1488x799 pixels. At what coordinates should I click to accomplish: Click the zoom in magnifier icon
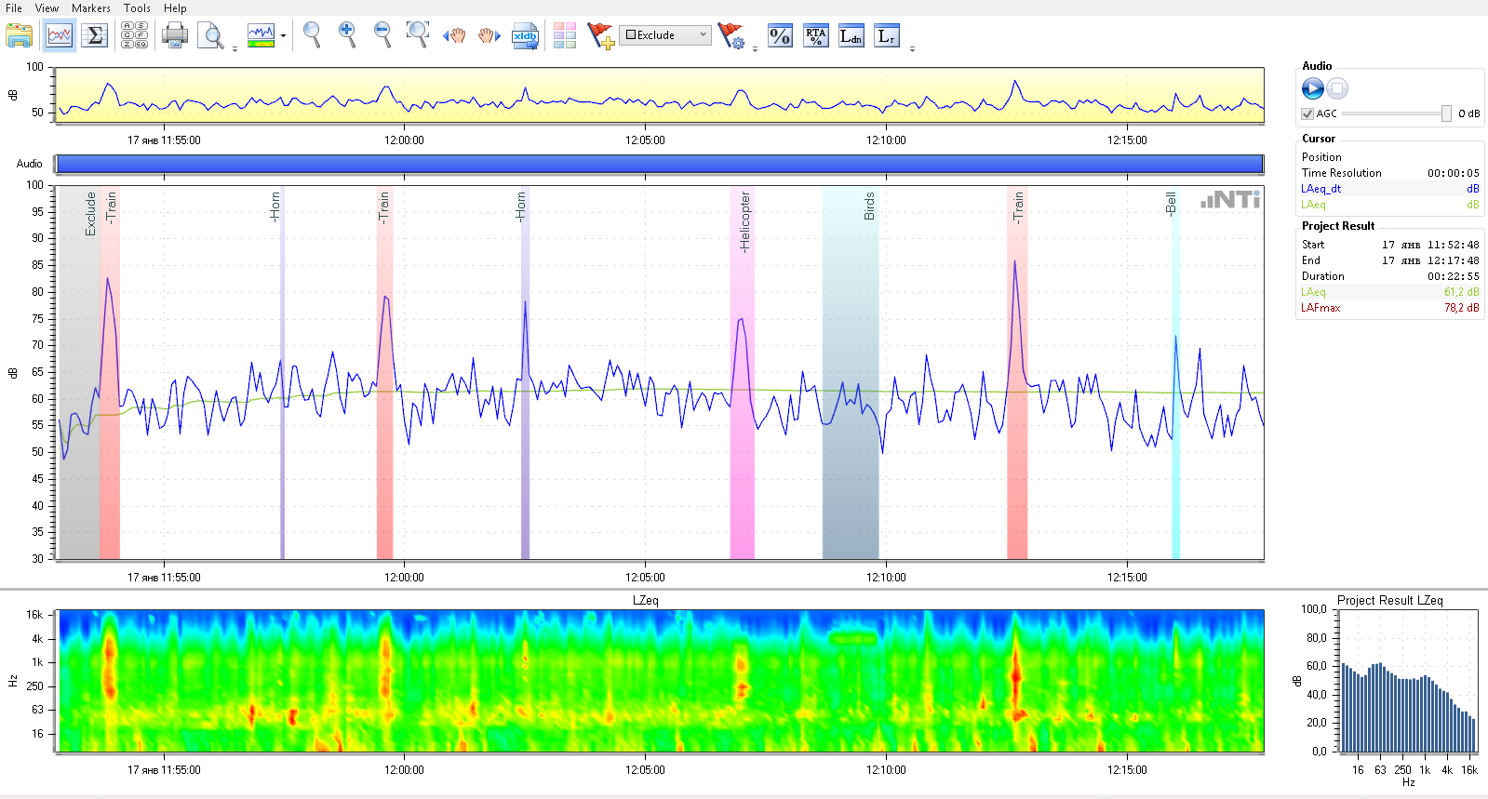347,35
